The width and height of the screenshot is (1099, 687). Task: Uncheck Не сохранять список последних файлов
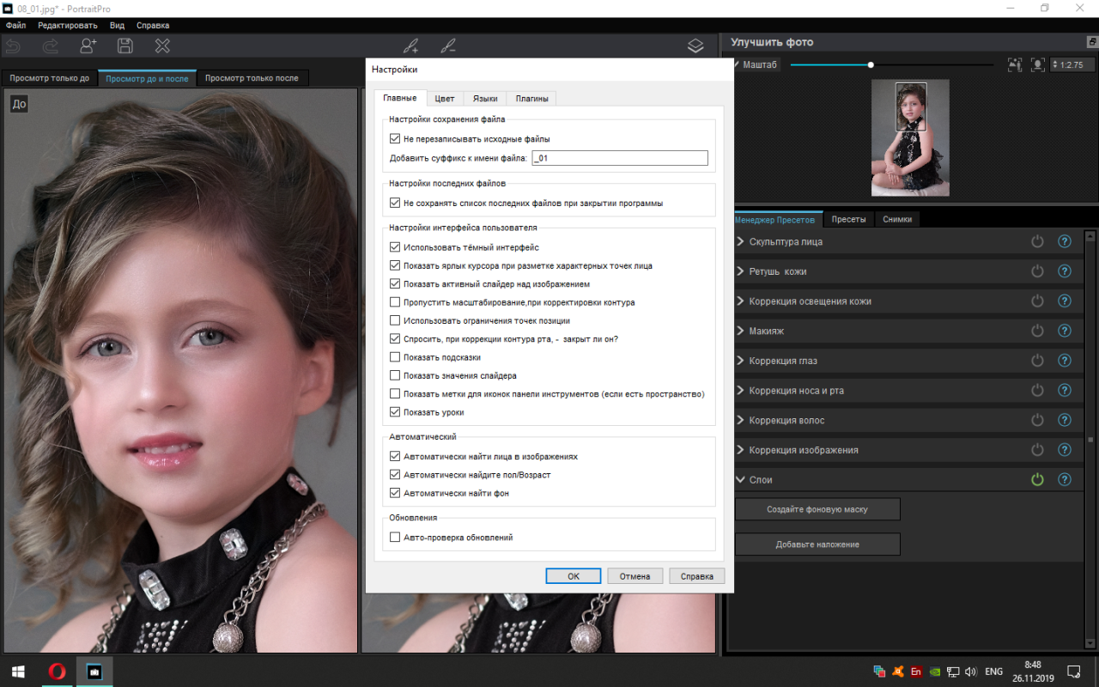(395, 204)
